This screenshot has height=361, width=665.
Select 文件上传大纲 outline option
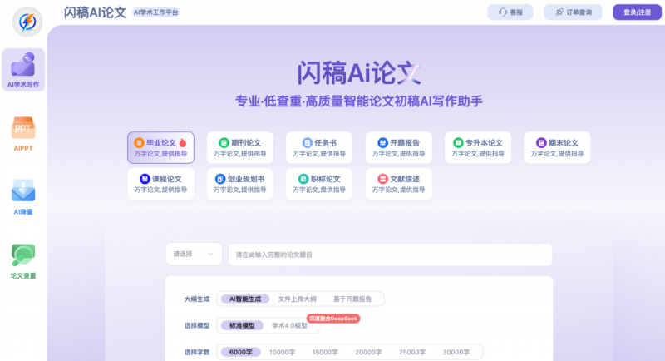(298, 299)
